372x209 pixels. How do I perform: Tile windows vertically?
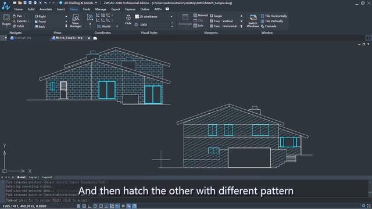pyautogui.click(x=272, y=21)
